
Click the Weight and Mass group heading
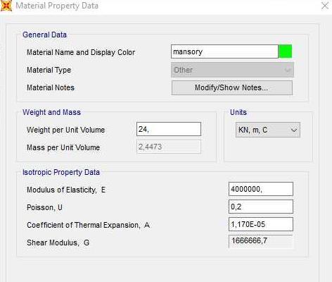(x=51, y=112)
